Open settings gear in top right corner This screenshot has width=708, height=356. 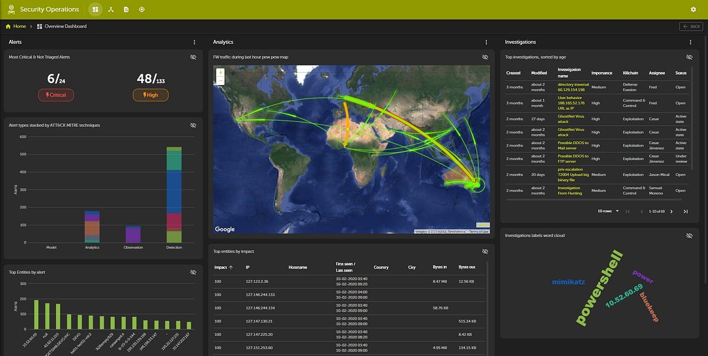pyautogui.click(x=693, y=9)
